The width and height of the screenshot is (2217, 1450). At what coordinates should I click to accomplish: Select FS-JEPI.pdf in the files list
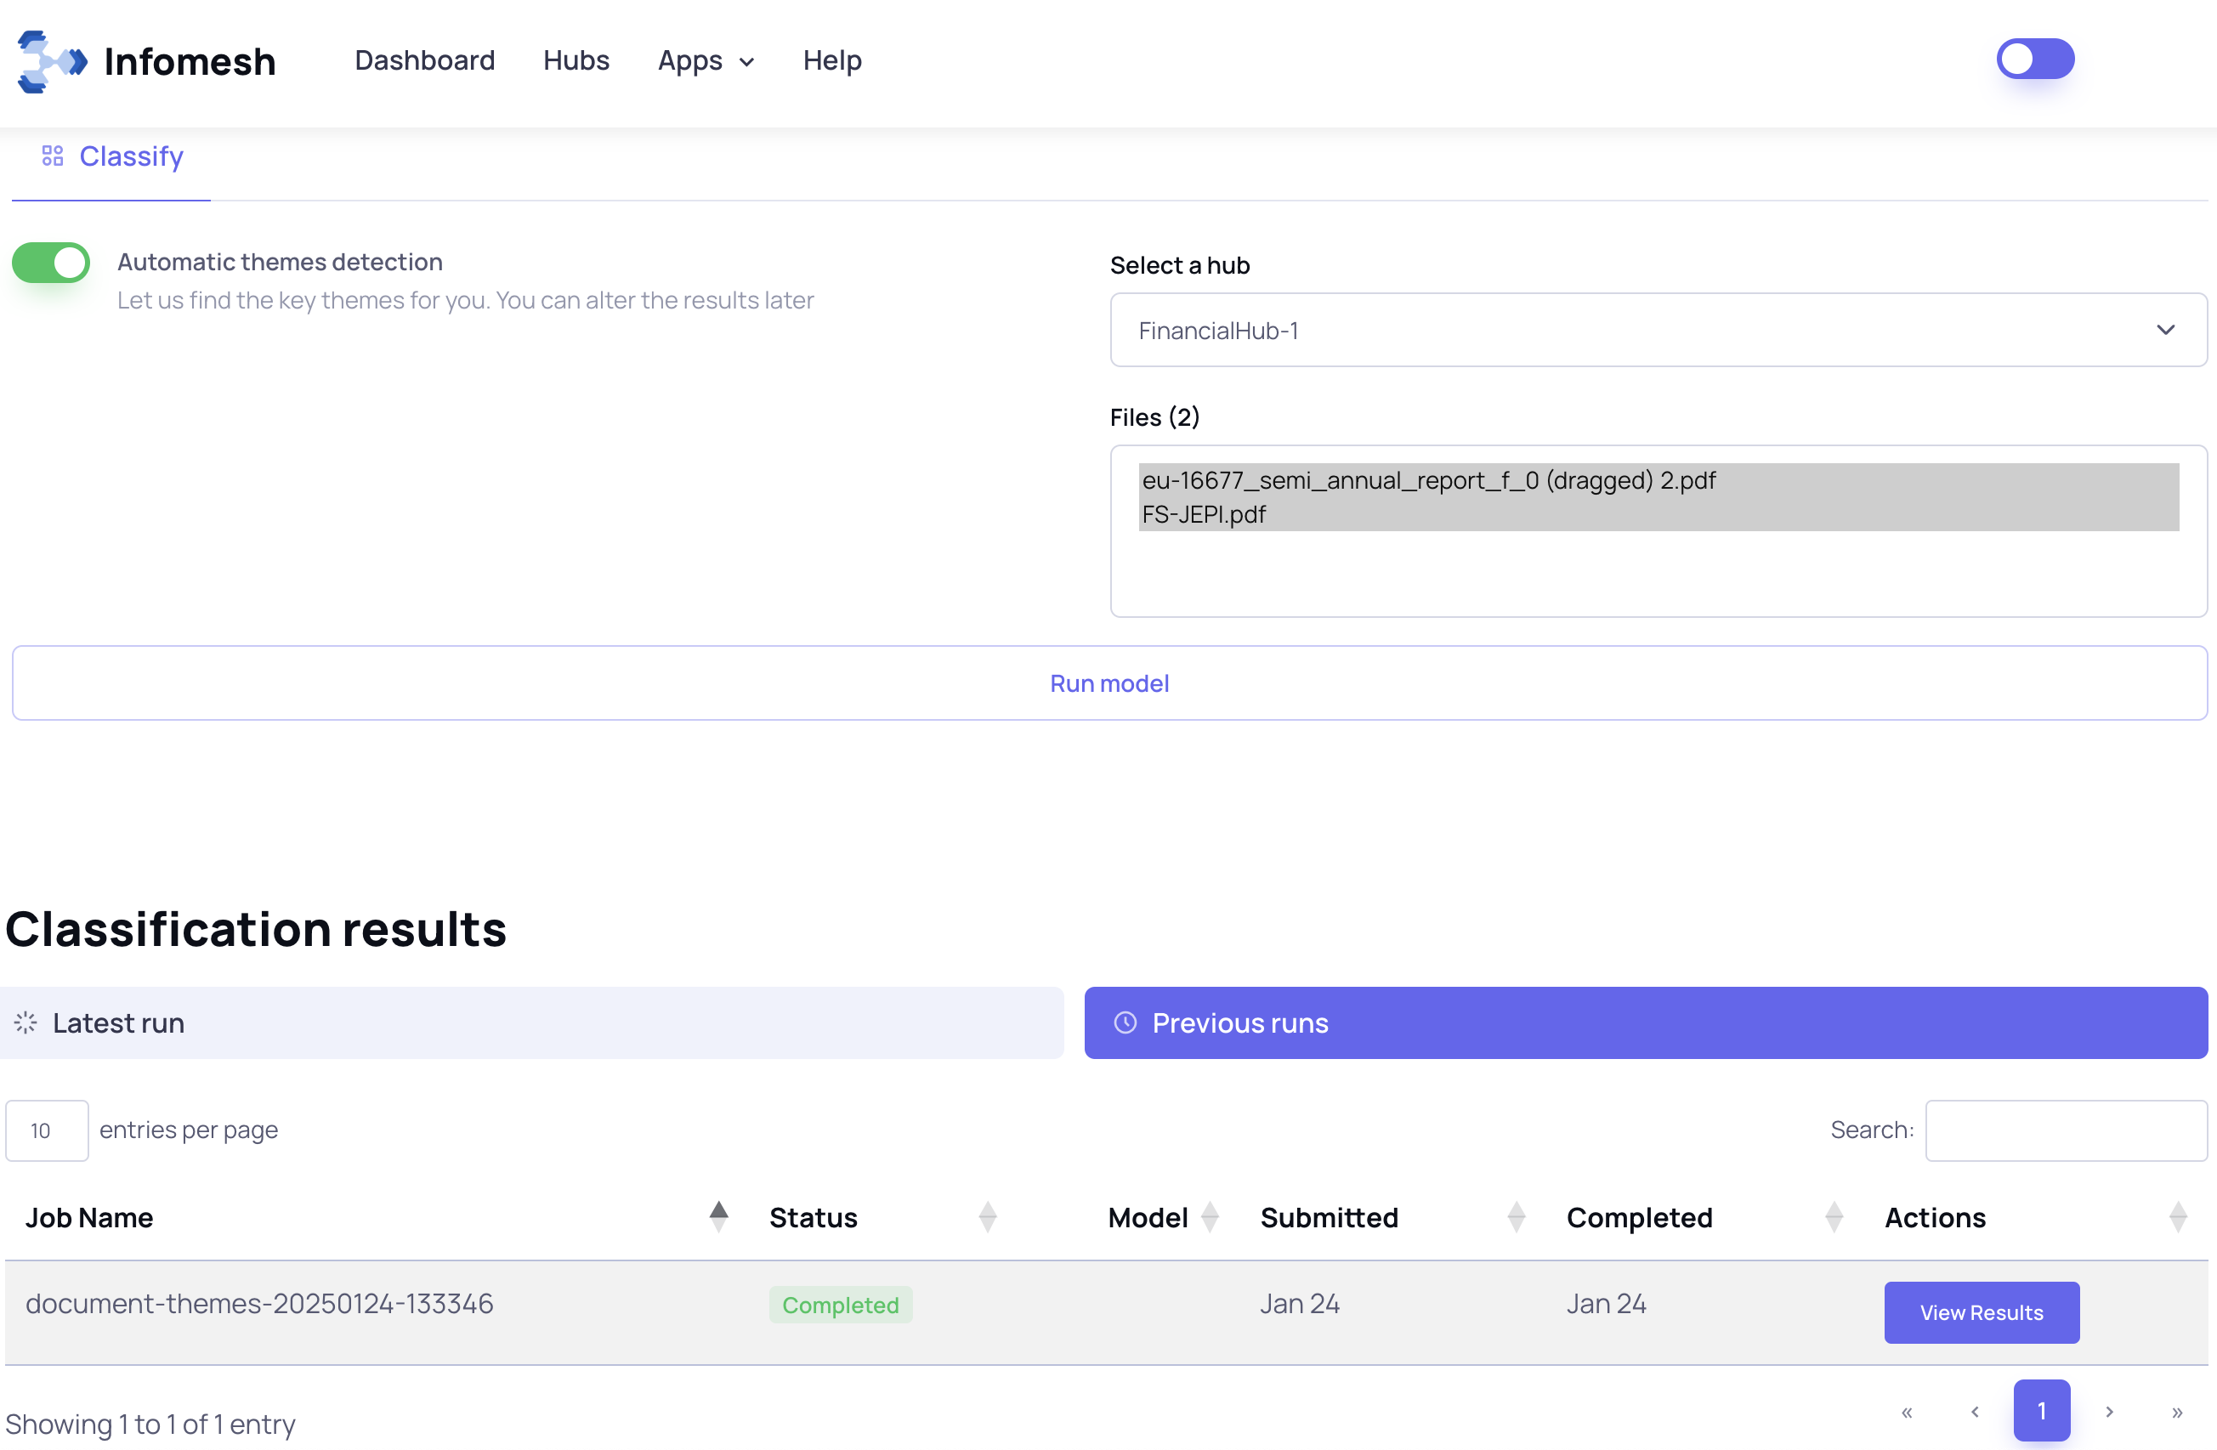[x=1204, y=514]
